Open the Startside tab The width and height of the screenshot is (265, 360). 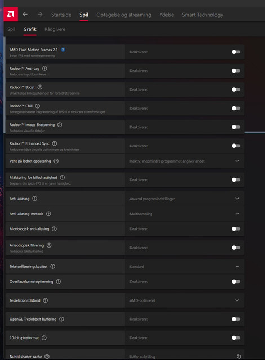pos(61,15)
